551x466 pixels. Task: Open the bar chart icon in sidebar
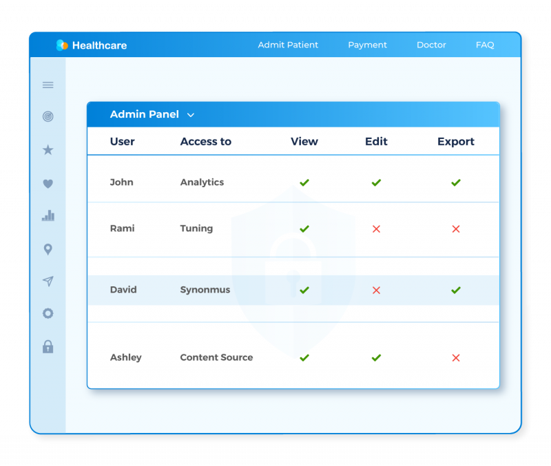(x=48, y=215)
